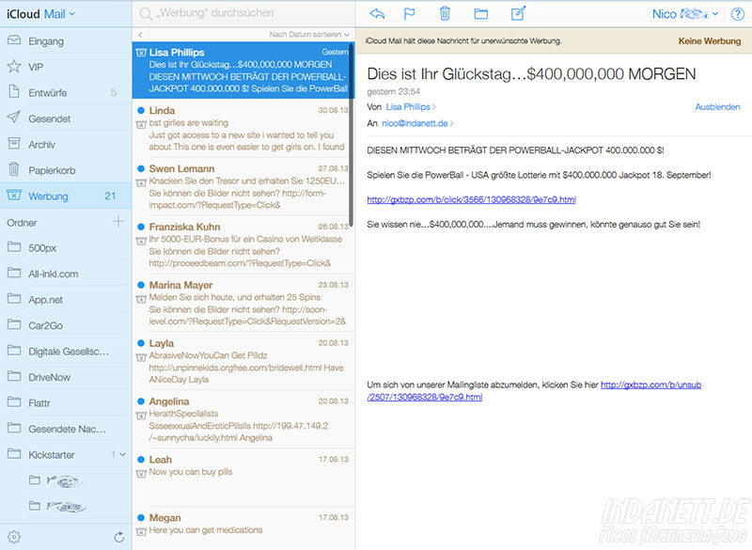This screenshot has height=550, width=752.
Task: Open the Flattr folder
Action: click(x=66, y=403)
